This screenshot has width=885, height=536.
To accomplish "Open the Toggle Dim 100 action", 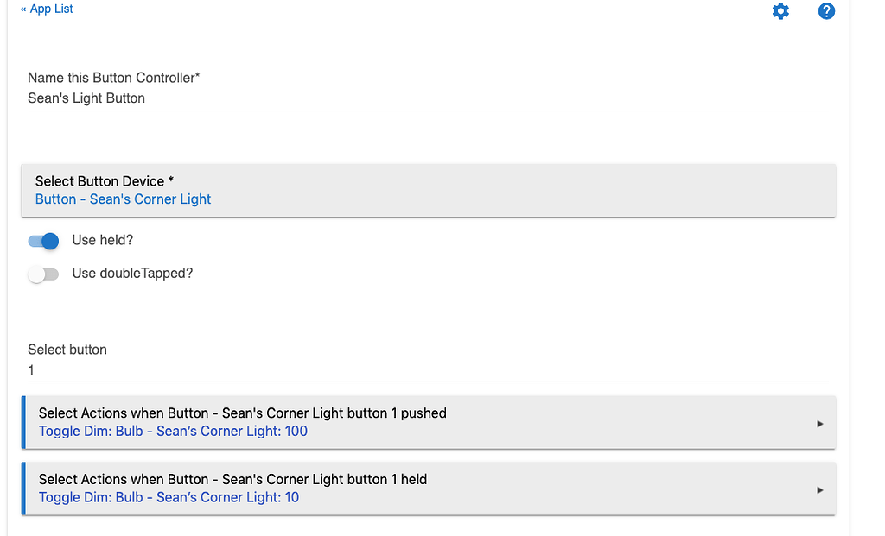I will [x=173, y=431].
